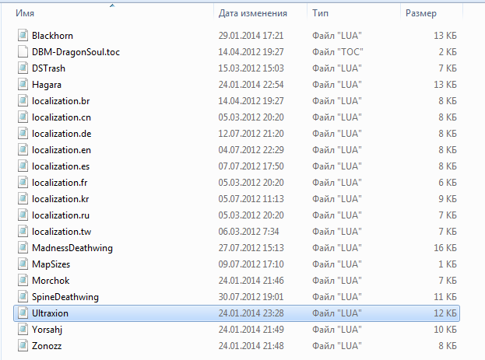Select the MadnessDeathwing file name

pyautogui.click(x=72, y=248)
